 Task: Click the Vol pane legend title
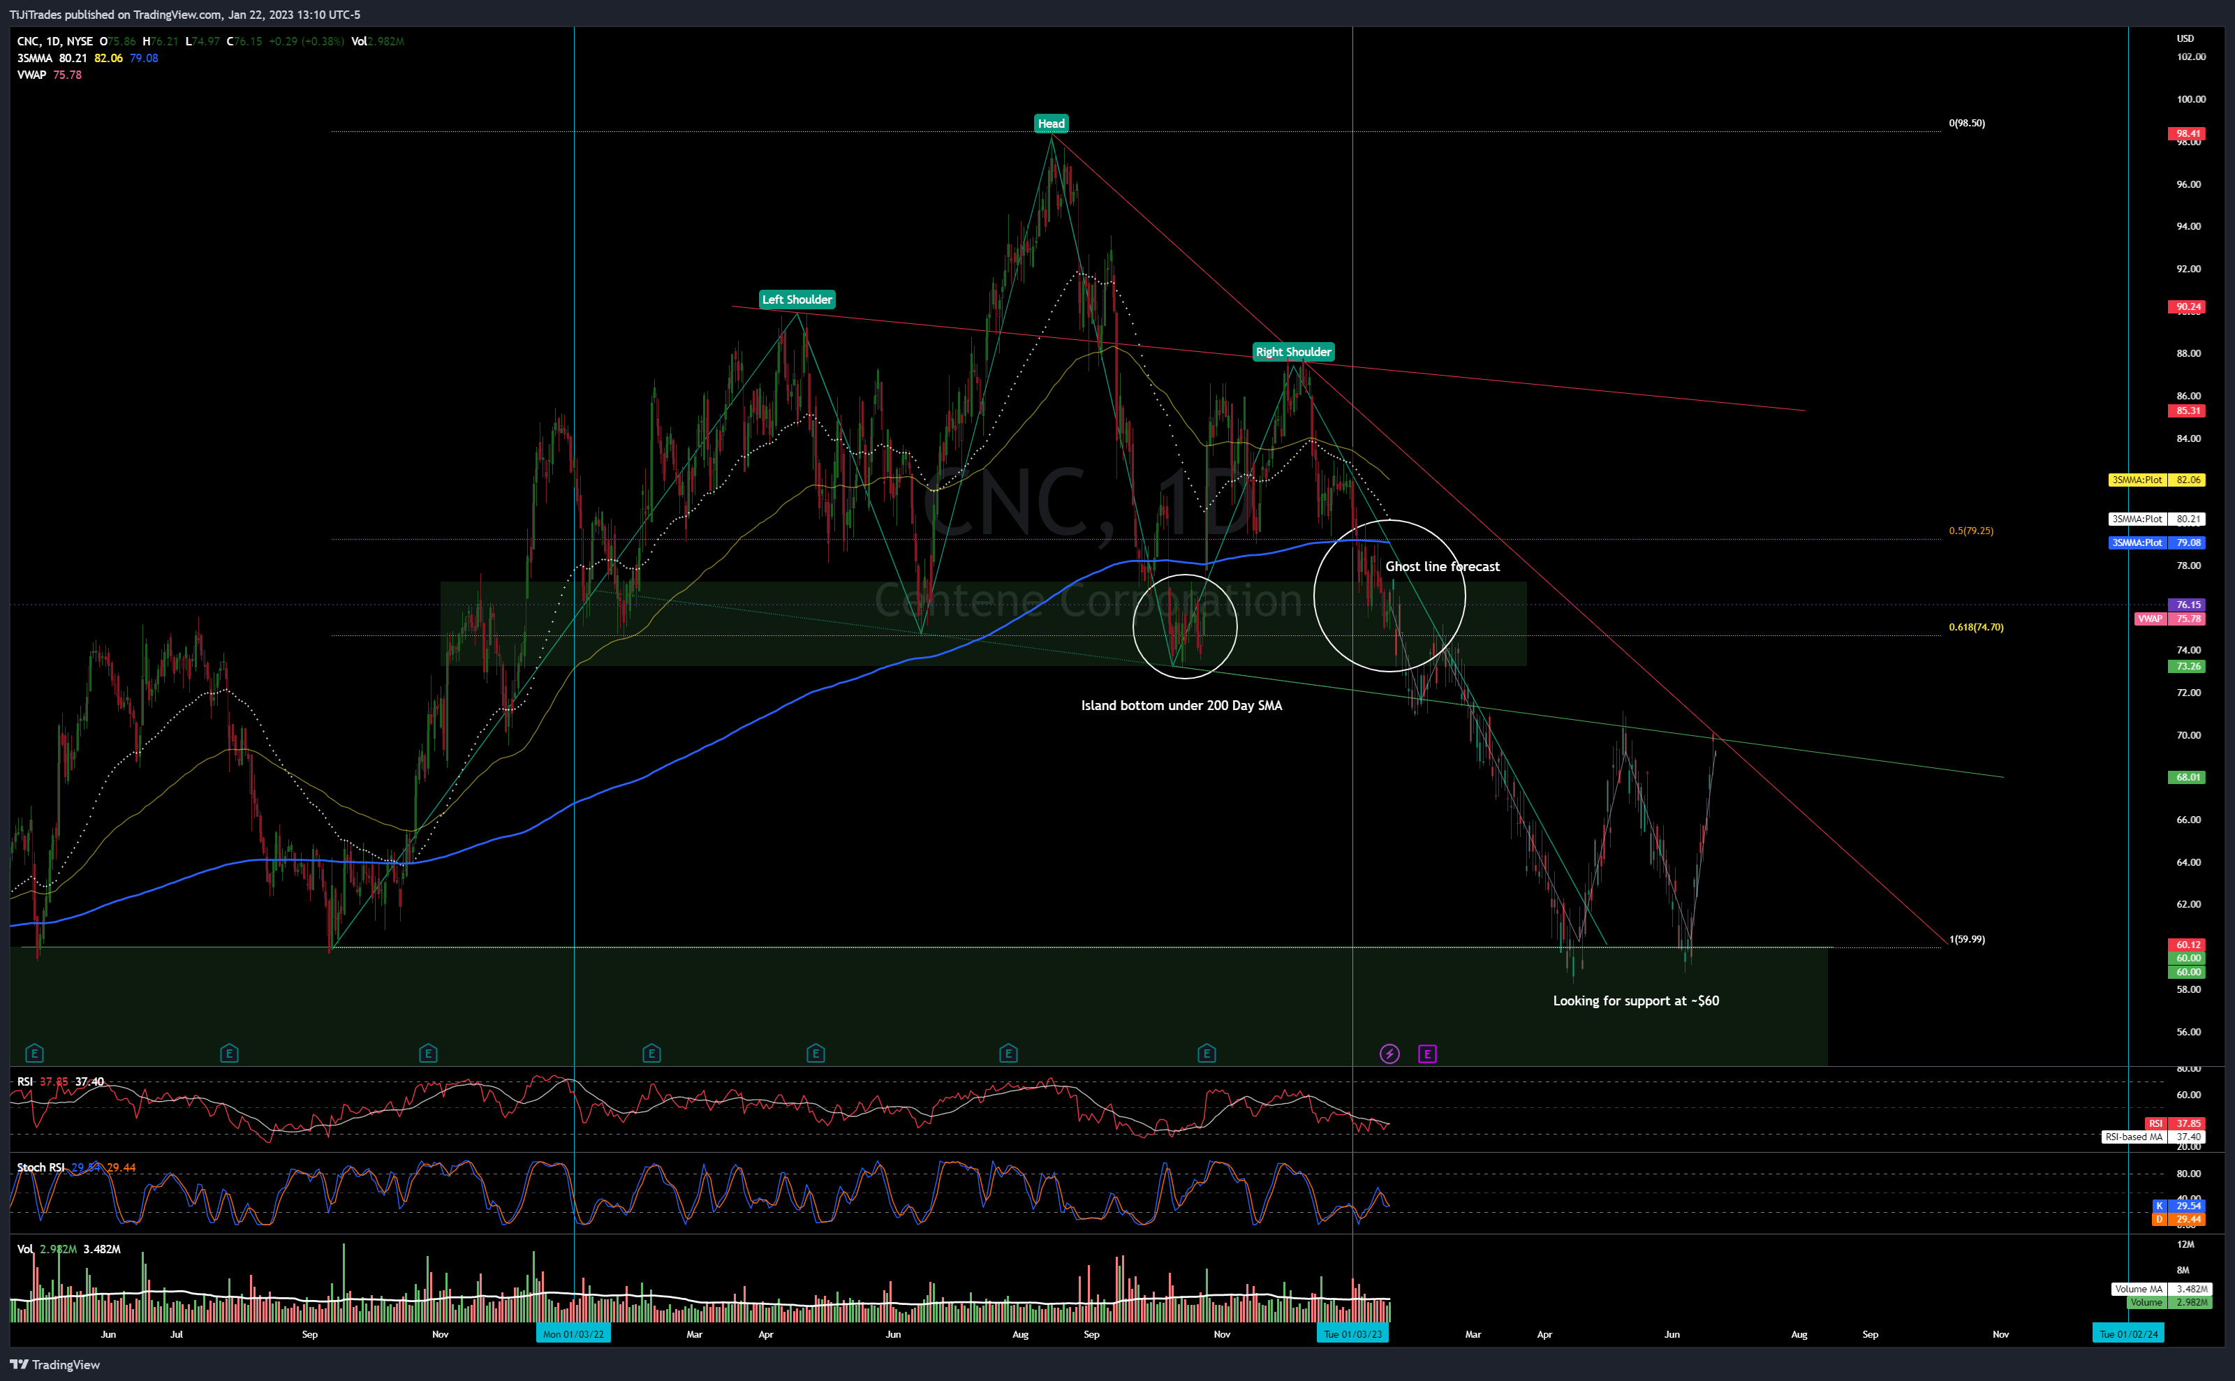click(24, 1250)
